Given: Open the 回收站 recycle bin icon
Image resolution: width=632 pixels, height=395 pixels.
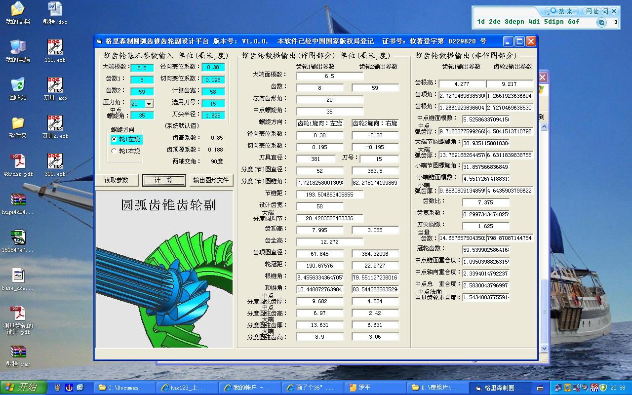Looking at the screenshot, I should [18, 89].
